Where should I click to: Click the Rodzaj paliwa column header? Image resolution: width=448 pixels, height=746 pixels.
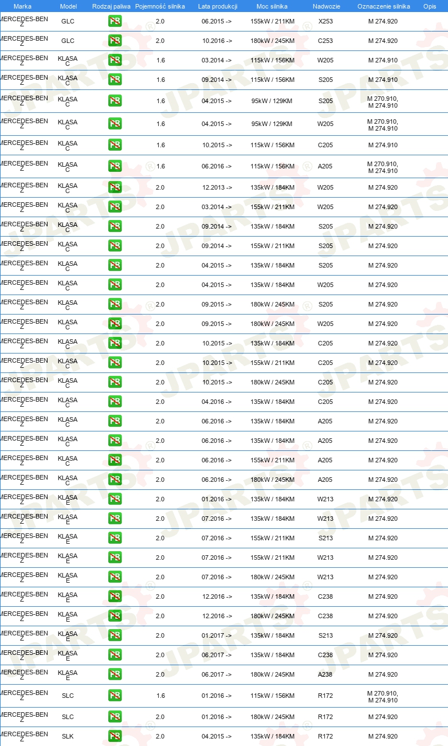click(111, 6)
